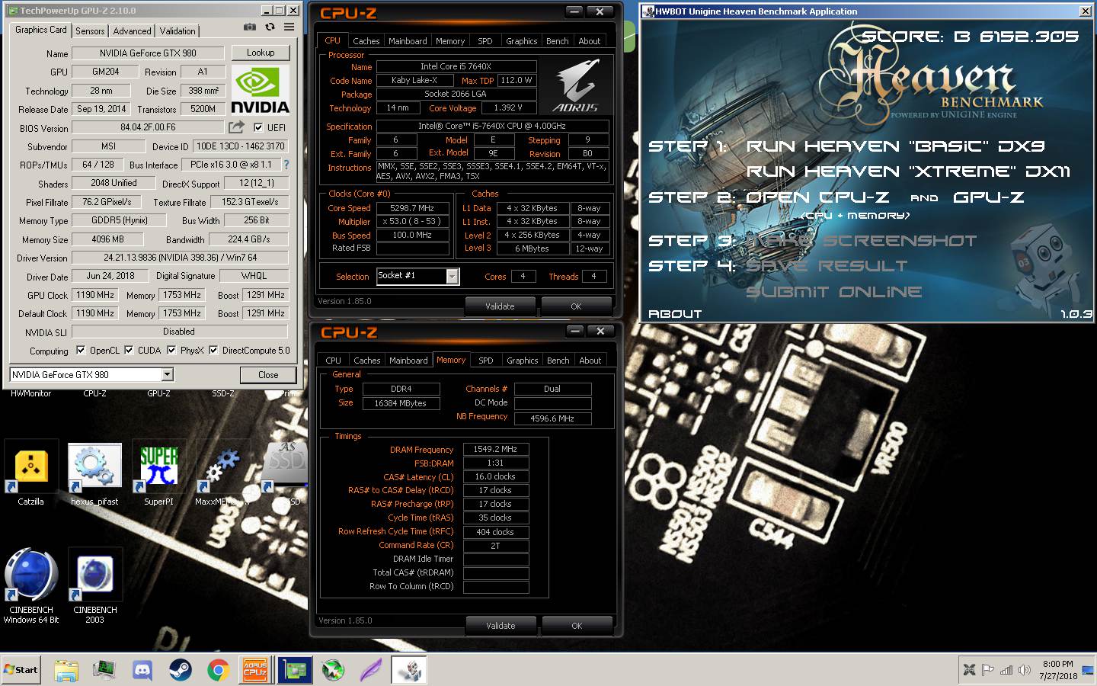This screenshot has width=1097, height=686.
Task: Open the CINEBENCH Windows 64 Bit shortcut
Action: click(31, 585)
